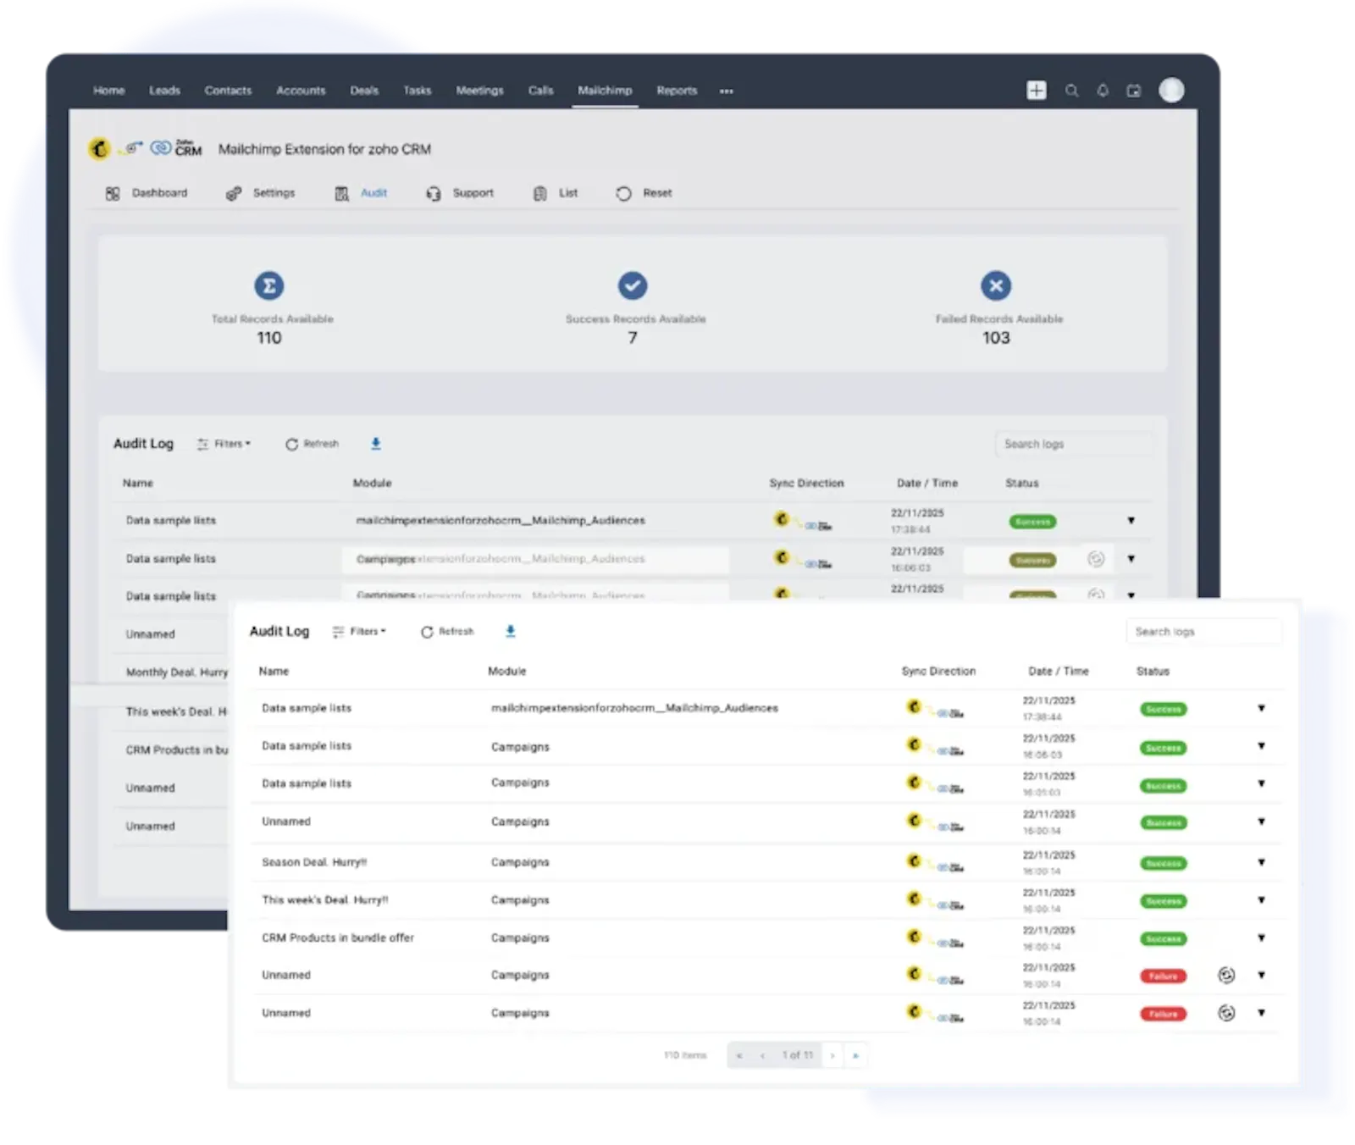Viewport: 1355px width, 1145px height.
Task: Click the Mailchimp monkey logo in header
Action: click(99, 149)
